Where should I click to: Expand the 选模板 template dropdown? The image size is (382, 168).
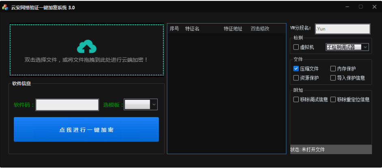(140, 104)
